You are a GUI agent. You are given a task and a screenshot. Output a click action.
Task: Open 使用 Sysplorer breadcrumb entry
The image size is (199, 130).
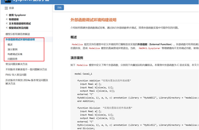(x=17, y=15)
